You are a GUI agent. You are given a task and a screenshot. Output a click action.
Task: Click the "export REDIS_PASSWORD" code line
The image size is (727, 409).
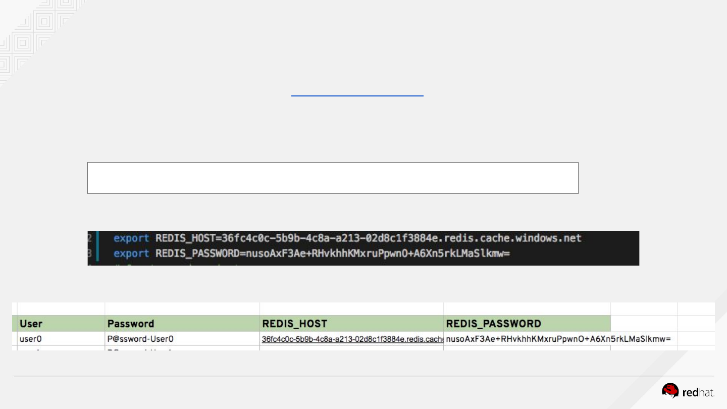[311, 253]
